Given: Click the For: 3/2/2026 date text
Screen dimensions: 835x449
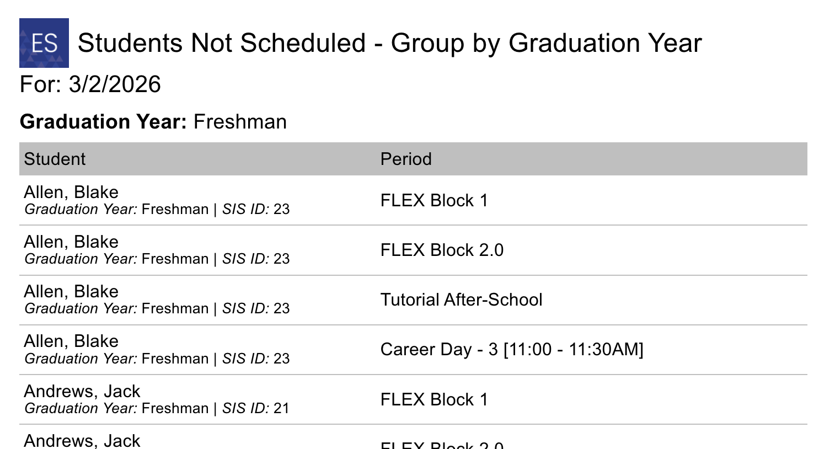Looking at the screenshot, I should tap(90, 84).
